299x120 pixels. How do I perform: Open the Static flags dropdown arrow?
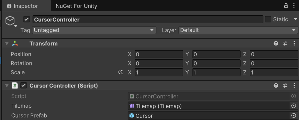pyautogui.click(x=296, y=19)
